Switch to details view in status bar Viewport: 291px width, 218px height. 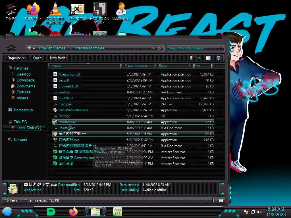pos(215,200)
